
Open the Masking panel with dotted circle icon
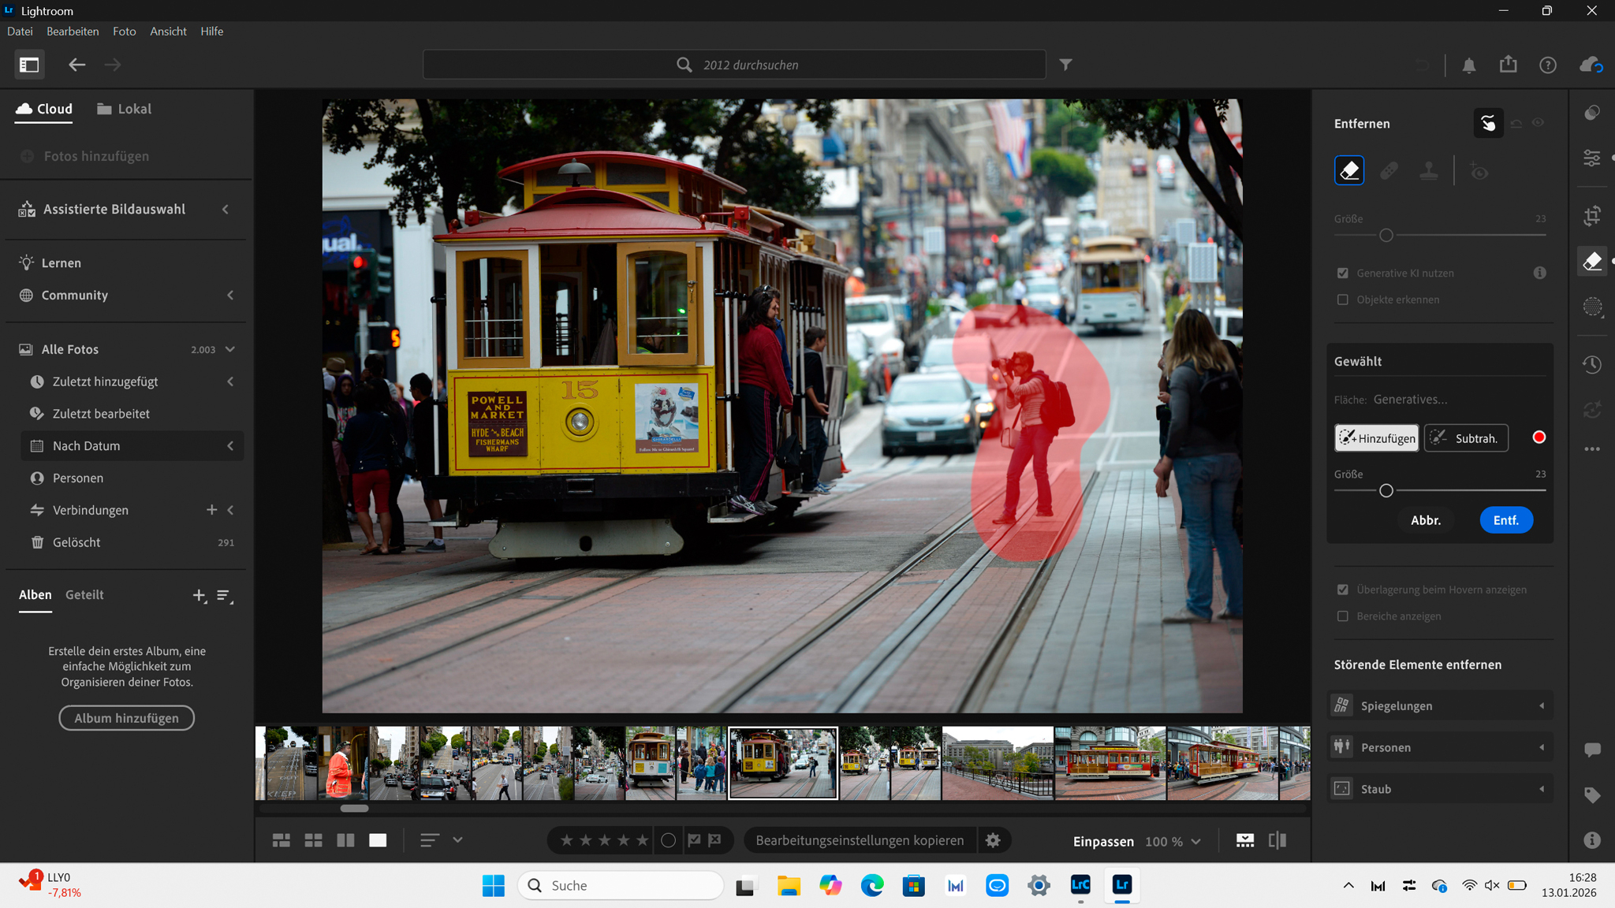(x=1592, y=307)
